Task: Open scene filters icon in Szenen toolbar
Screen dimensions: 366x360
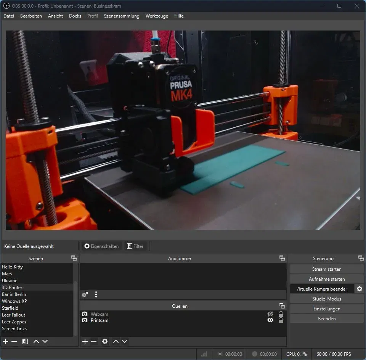Action: [25, 341]
